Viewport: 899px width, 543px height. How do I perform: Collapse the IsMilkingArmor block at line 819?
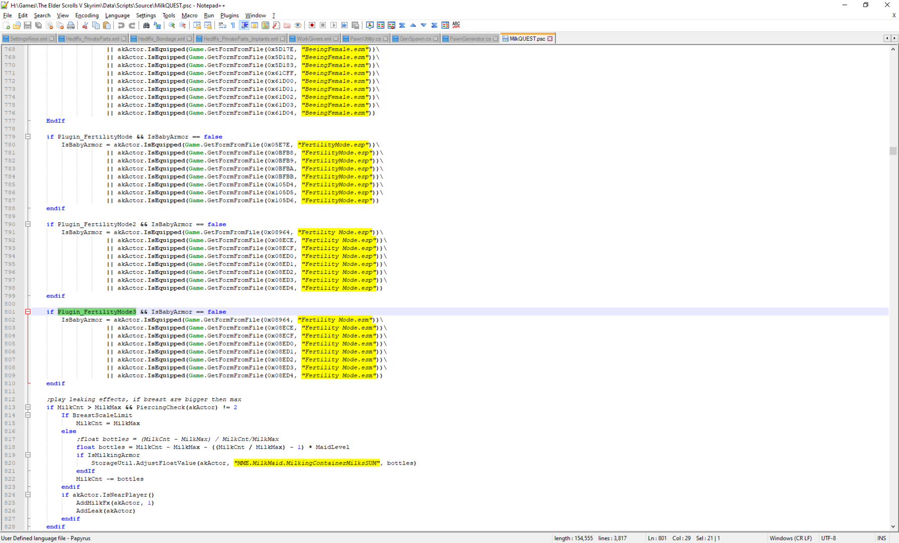click(28, 455)
